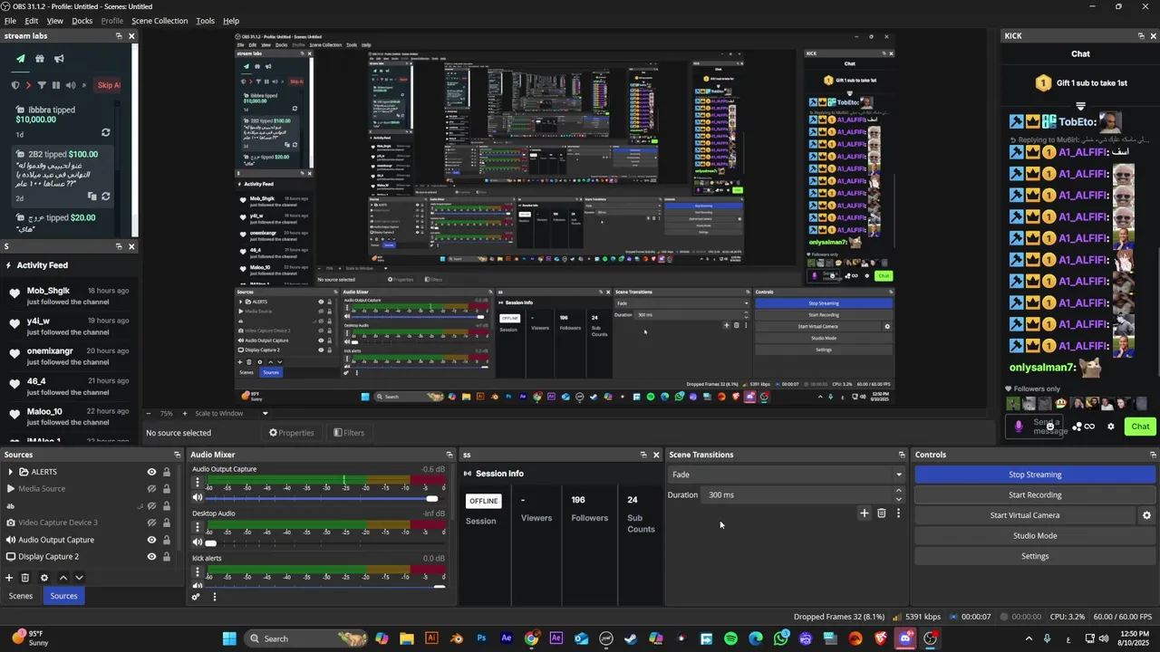Click Stop Streaming button

[1035, 475]
